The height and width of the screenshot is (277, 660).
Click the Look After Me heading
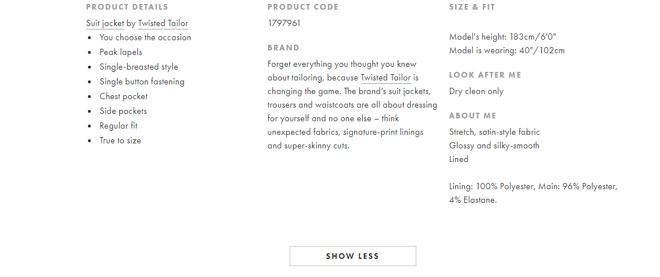click(485, 75)
